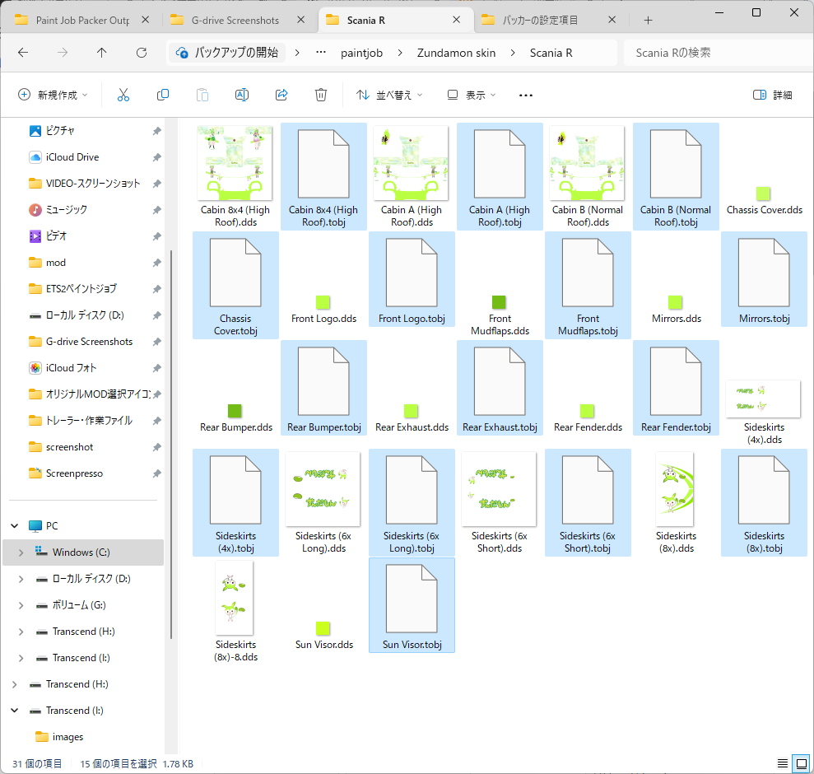Open the 表示 view dropdown
This screenshot has width=814, height=774.
tap(472, 95)
